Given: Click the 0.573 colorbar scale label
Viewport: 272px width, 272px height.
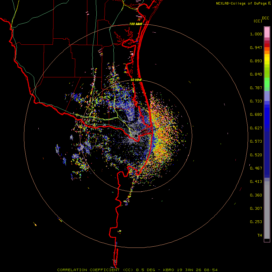Looking at the screenshot, I should pos(256,141).
